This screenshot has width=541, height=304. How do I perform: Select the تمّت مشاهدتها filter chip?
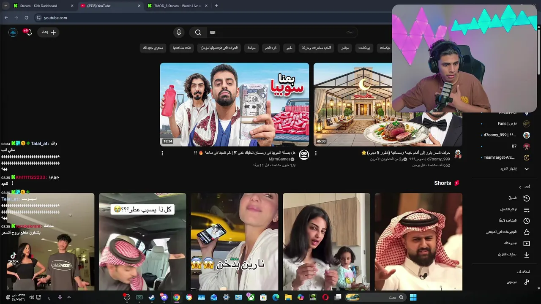tap(182, 48)
